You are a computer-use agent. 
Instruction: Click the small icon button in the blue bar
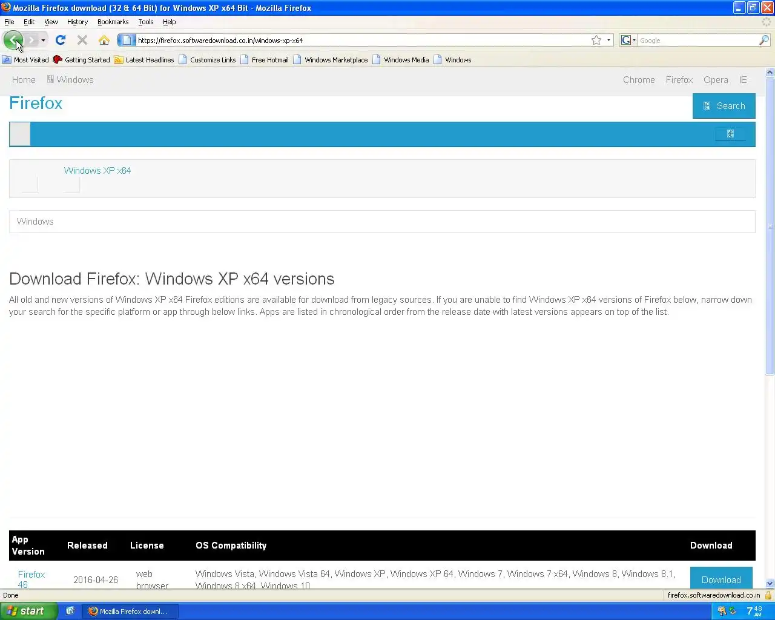coord(730,134)
